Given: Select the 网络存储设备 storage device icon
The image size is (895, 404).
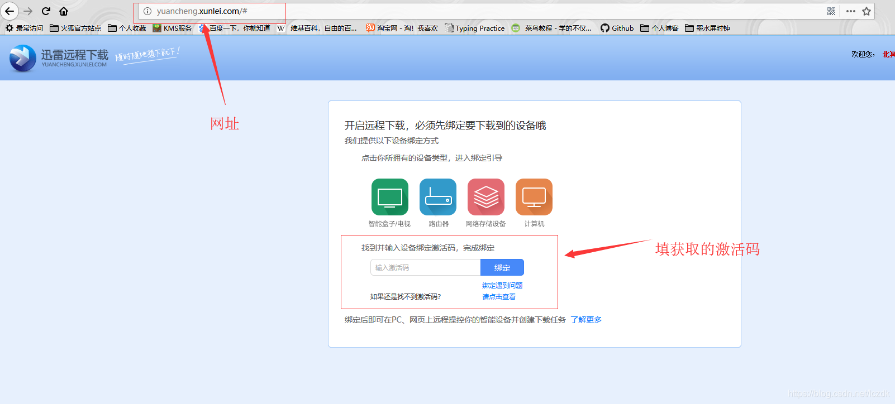Looking at the screenshot, I should click(486, 197).
